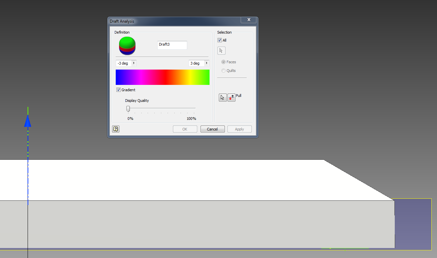This screenshot has width=437, height=258.
Task: Click the reverse pull direction arrows icon
Action: pos(231,97)
